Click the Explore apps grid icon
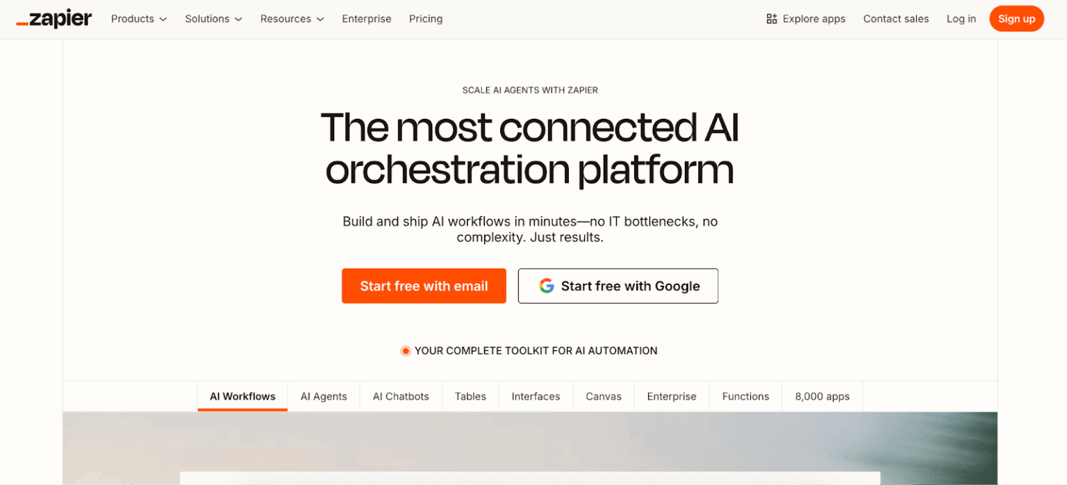This screenshot has height=485, width=1067. coord(771,19)
